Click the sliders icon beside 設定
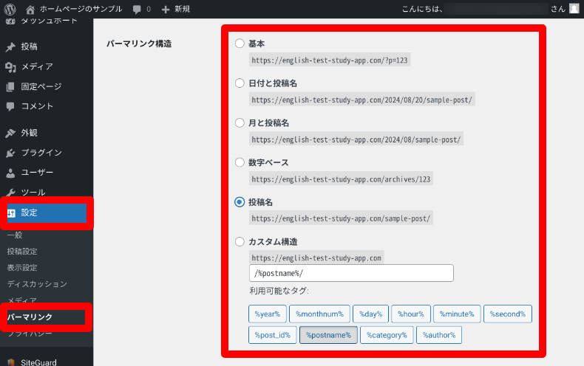 click(11, 213)
